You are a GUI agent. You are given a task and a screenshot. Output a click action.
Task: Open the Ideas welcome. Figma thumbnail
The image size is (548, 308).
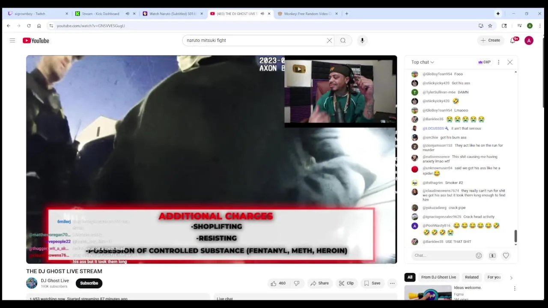(x=428, y=293)
